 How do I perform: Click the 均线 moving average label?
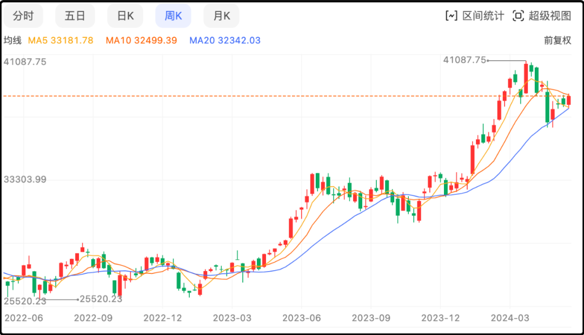coord(12,41)
